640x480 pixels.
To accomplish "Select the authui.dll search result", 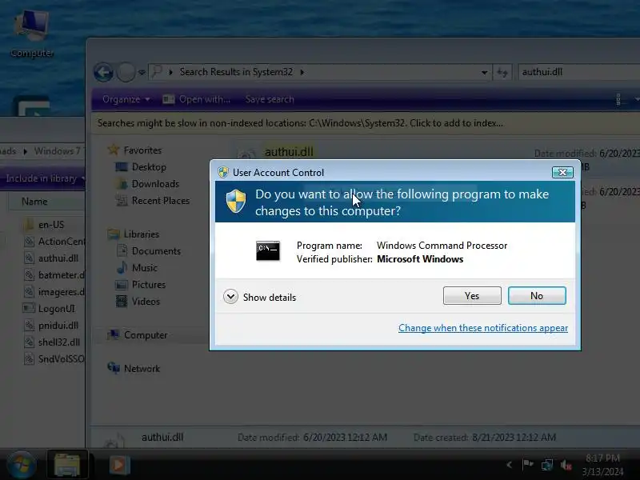I will pos(289,152).
